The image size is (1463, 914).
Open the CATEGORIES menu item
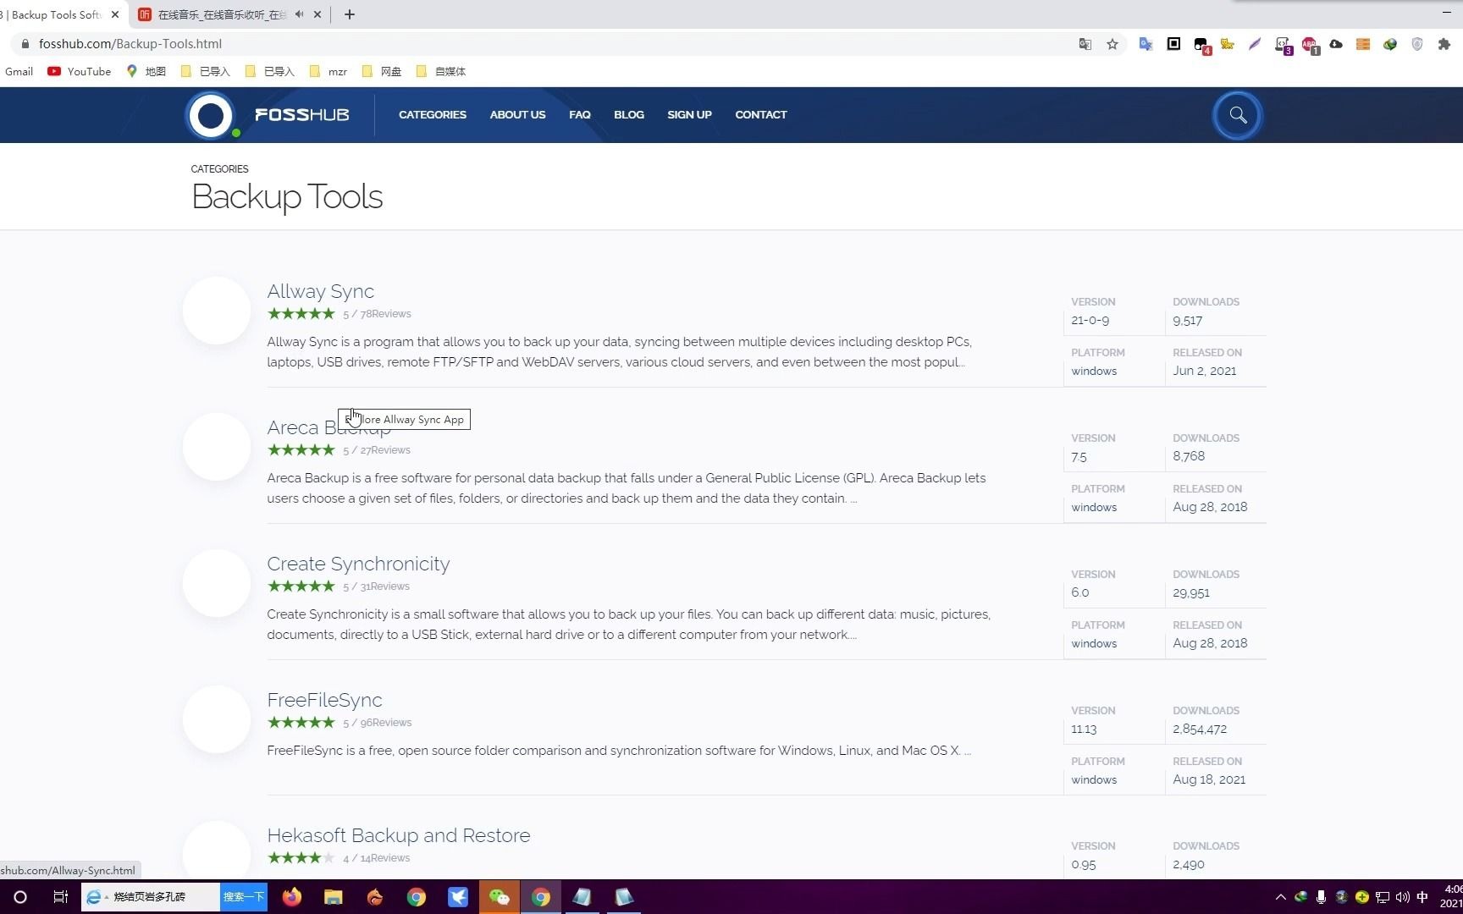433,115
